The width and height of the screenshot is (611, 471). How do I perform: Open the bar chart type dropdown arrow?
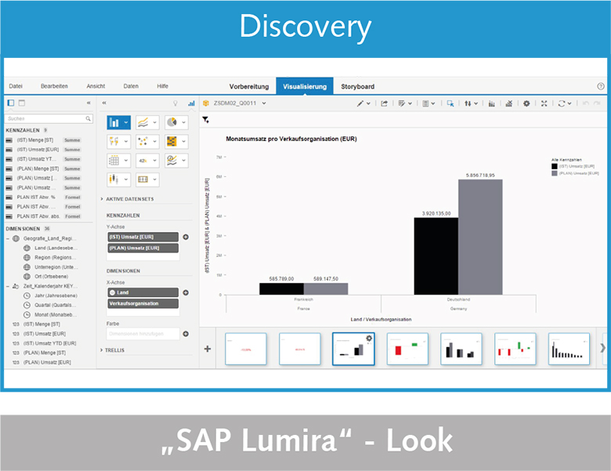(x=126, y=123)
